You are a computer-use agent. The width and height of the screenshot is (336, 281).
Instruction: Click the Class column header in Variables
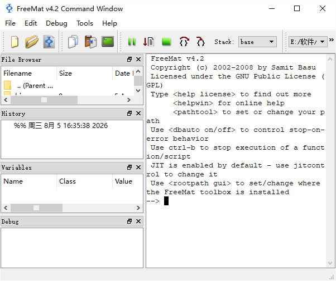(84, 181)
